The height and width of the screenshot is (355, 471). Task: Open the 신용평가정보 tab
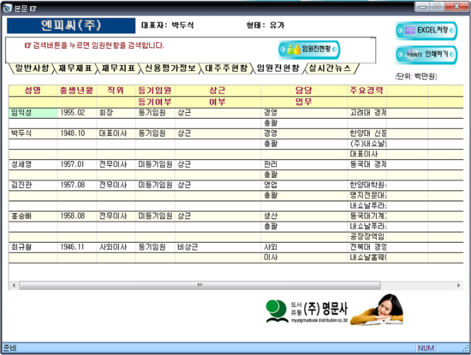(x=170, y=68)
